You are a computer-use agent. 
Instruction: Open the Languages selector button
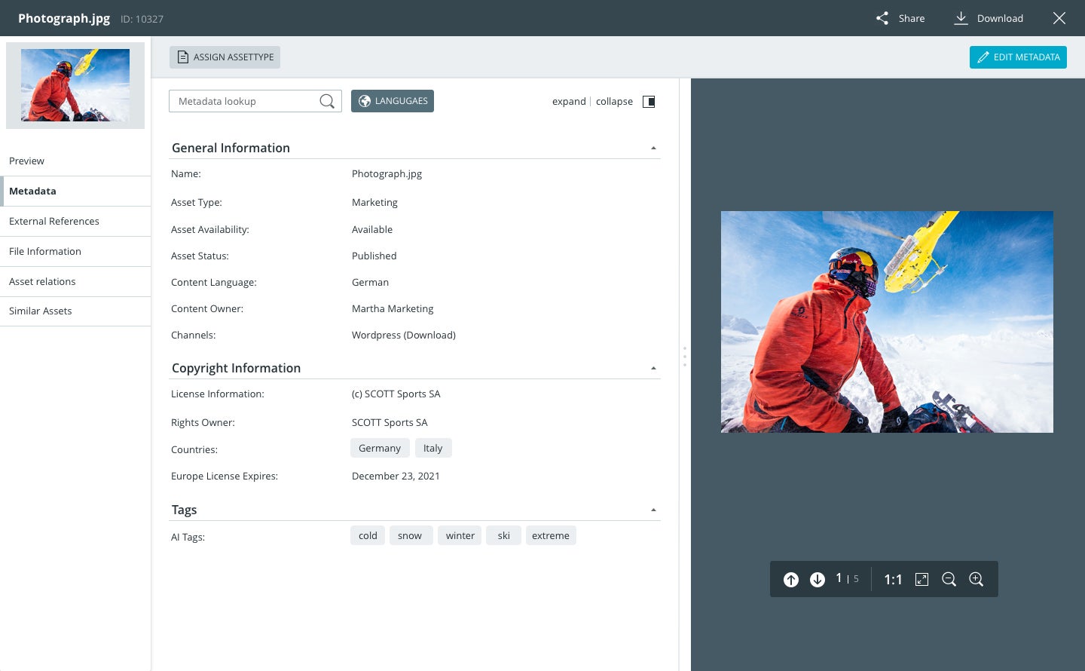(393, 101)
